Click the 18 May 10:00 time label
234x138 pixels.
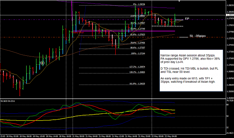click(39, 137)
